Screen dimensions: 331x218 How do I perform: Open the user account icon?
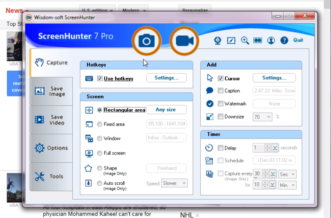pos(271,40)
